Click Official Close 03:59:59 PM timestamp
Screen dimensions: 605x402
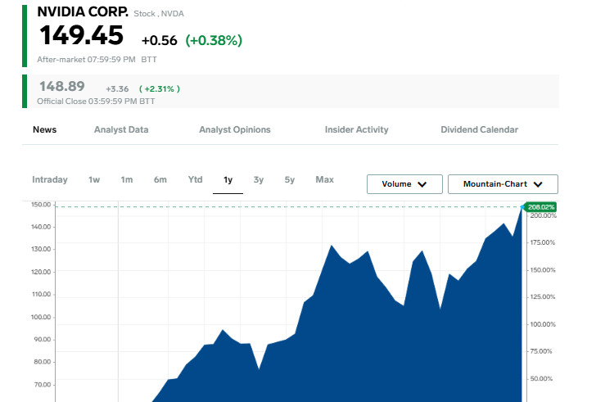coord(96,101)
